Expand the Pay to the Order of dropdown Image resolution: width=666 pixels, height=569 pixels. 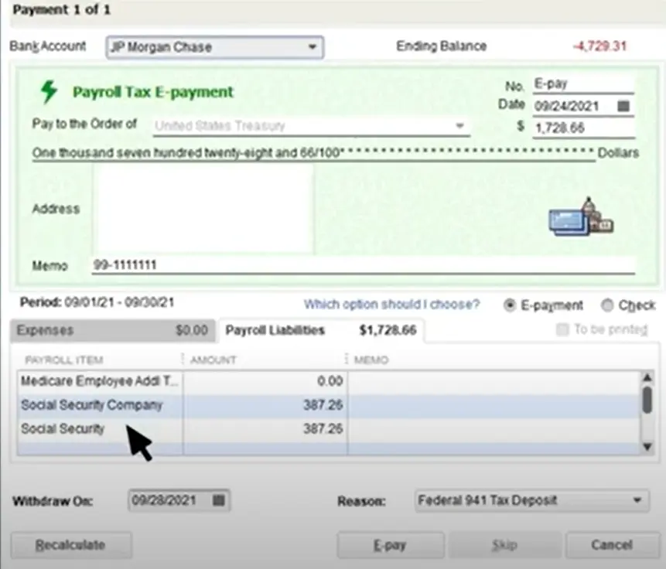pos(460,124)
